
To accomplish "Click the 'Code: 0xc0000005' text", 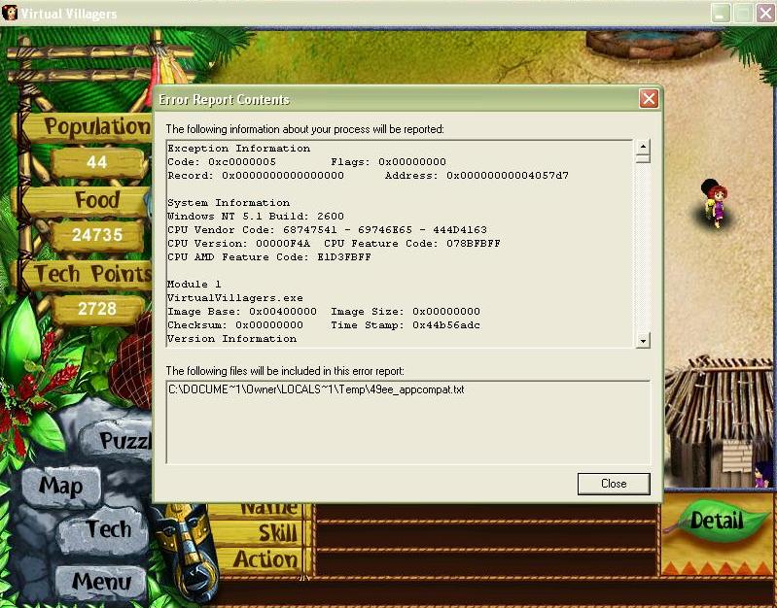I will (x=222, y=162).
